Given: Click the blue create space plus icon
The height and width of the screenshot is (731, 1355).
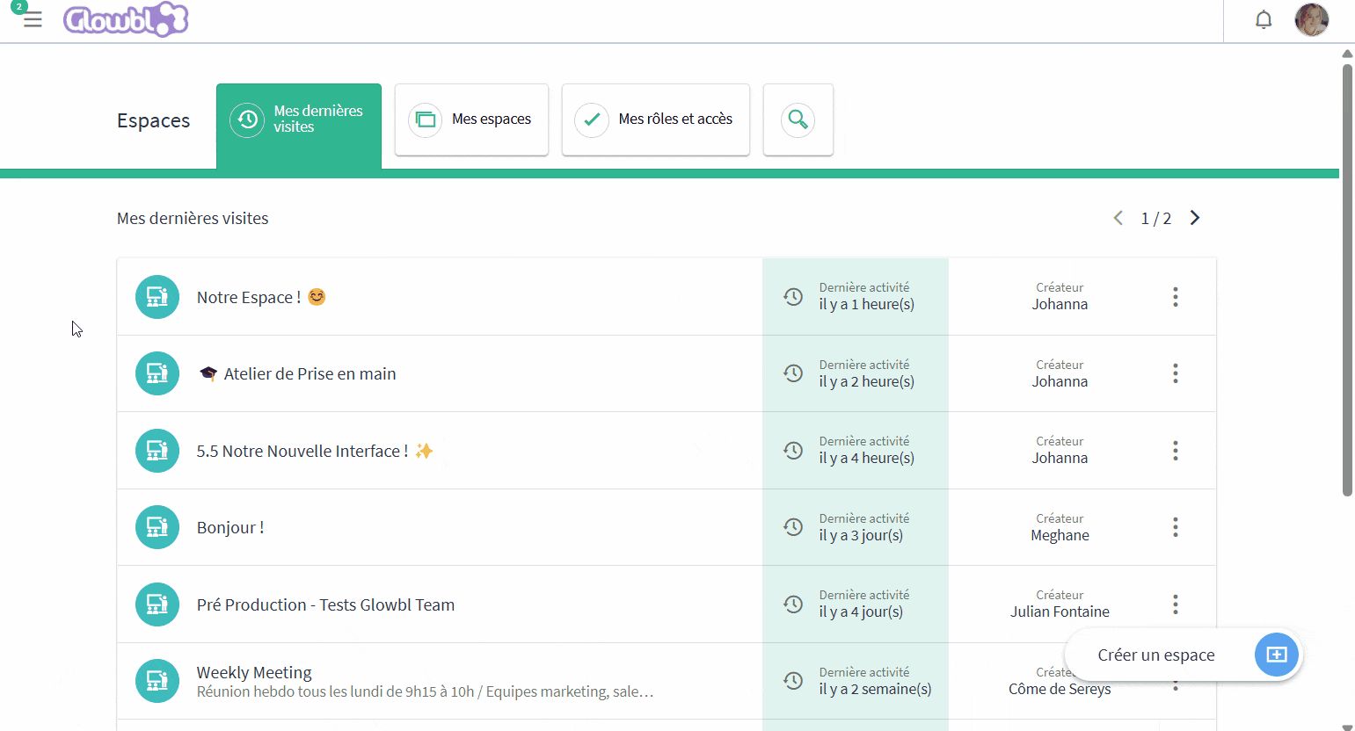Looking at the screenshot, I should pos(1277,655).
